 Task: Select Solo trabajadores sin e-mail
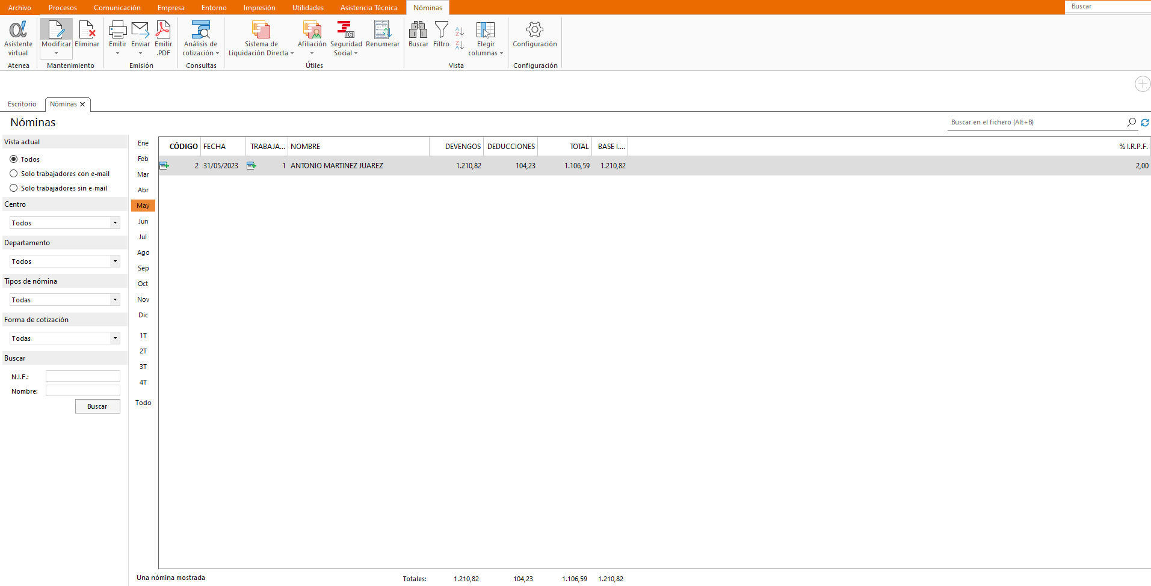point(13,188)
